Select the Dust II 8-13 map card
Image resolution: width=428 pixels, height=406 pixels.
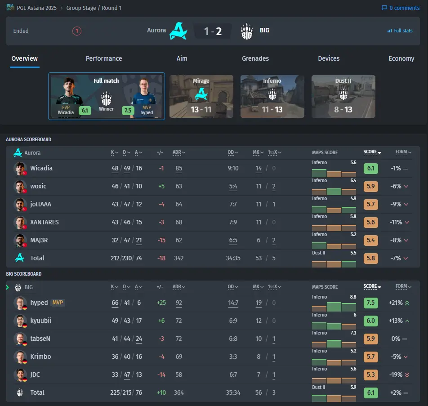(343, 96)
